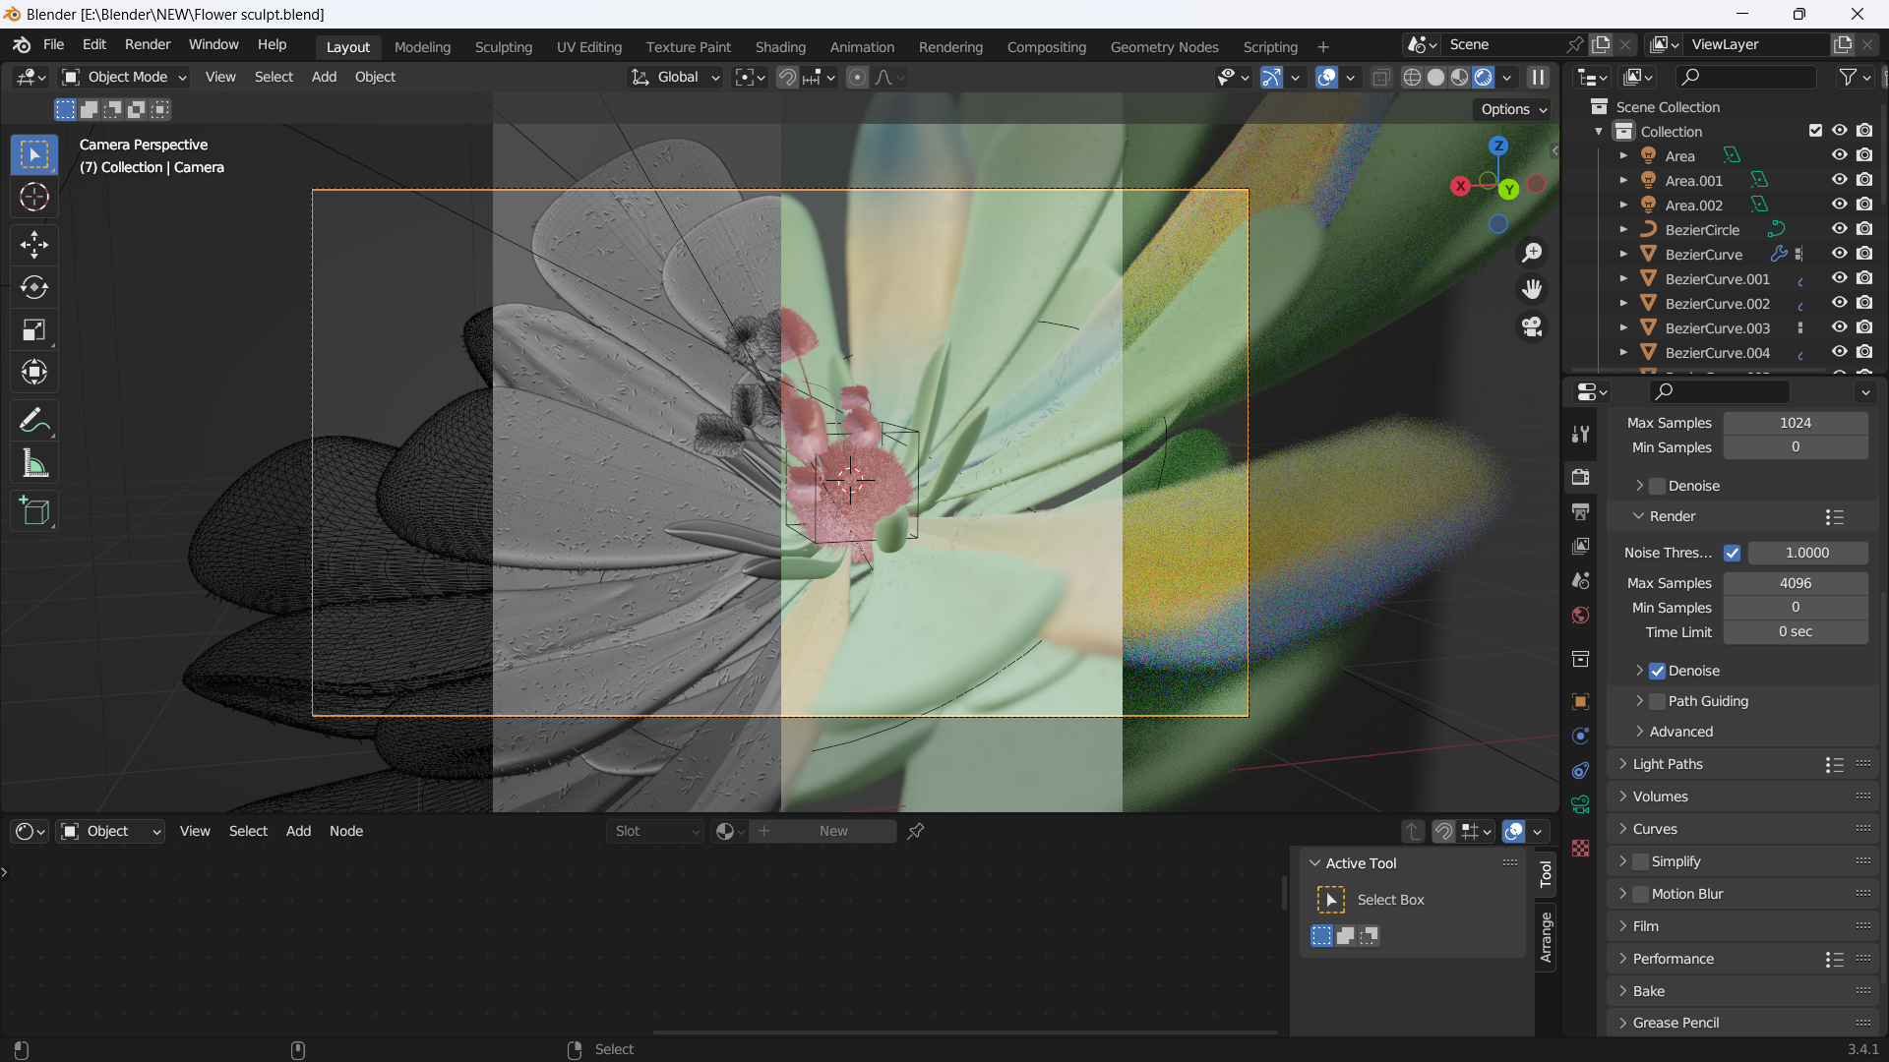Open the viewport Options dropdown

click(x=1513, y=109)
